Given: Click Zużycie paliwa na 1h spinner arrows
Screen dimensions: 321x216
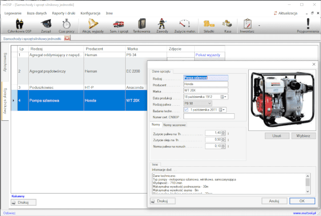Looking at the screenshot, I should pyautogui.click(x=223, y=133).
